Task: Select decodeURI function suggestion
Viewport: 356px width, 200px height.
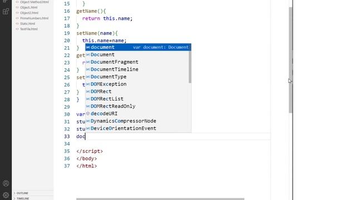Action: pos(138,113)
